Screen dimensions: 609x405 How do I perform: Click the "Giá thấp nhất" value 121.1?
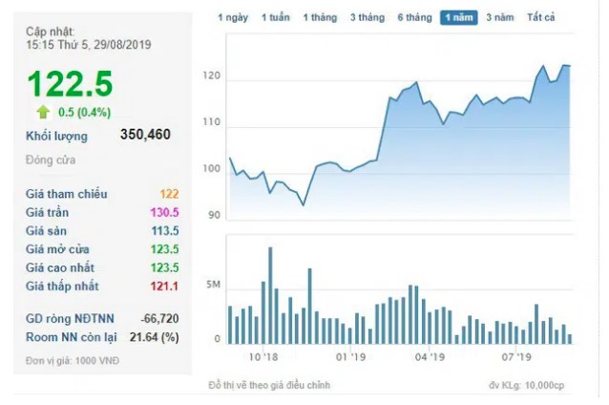coord(164,286)
